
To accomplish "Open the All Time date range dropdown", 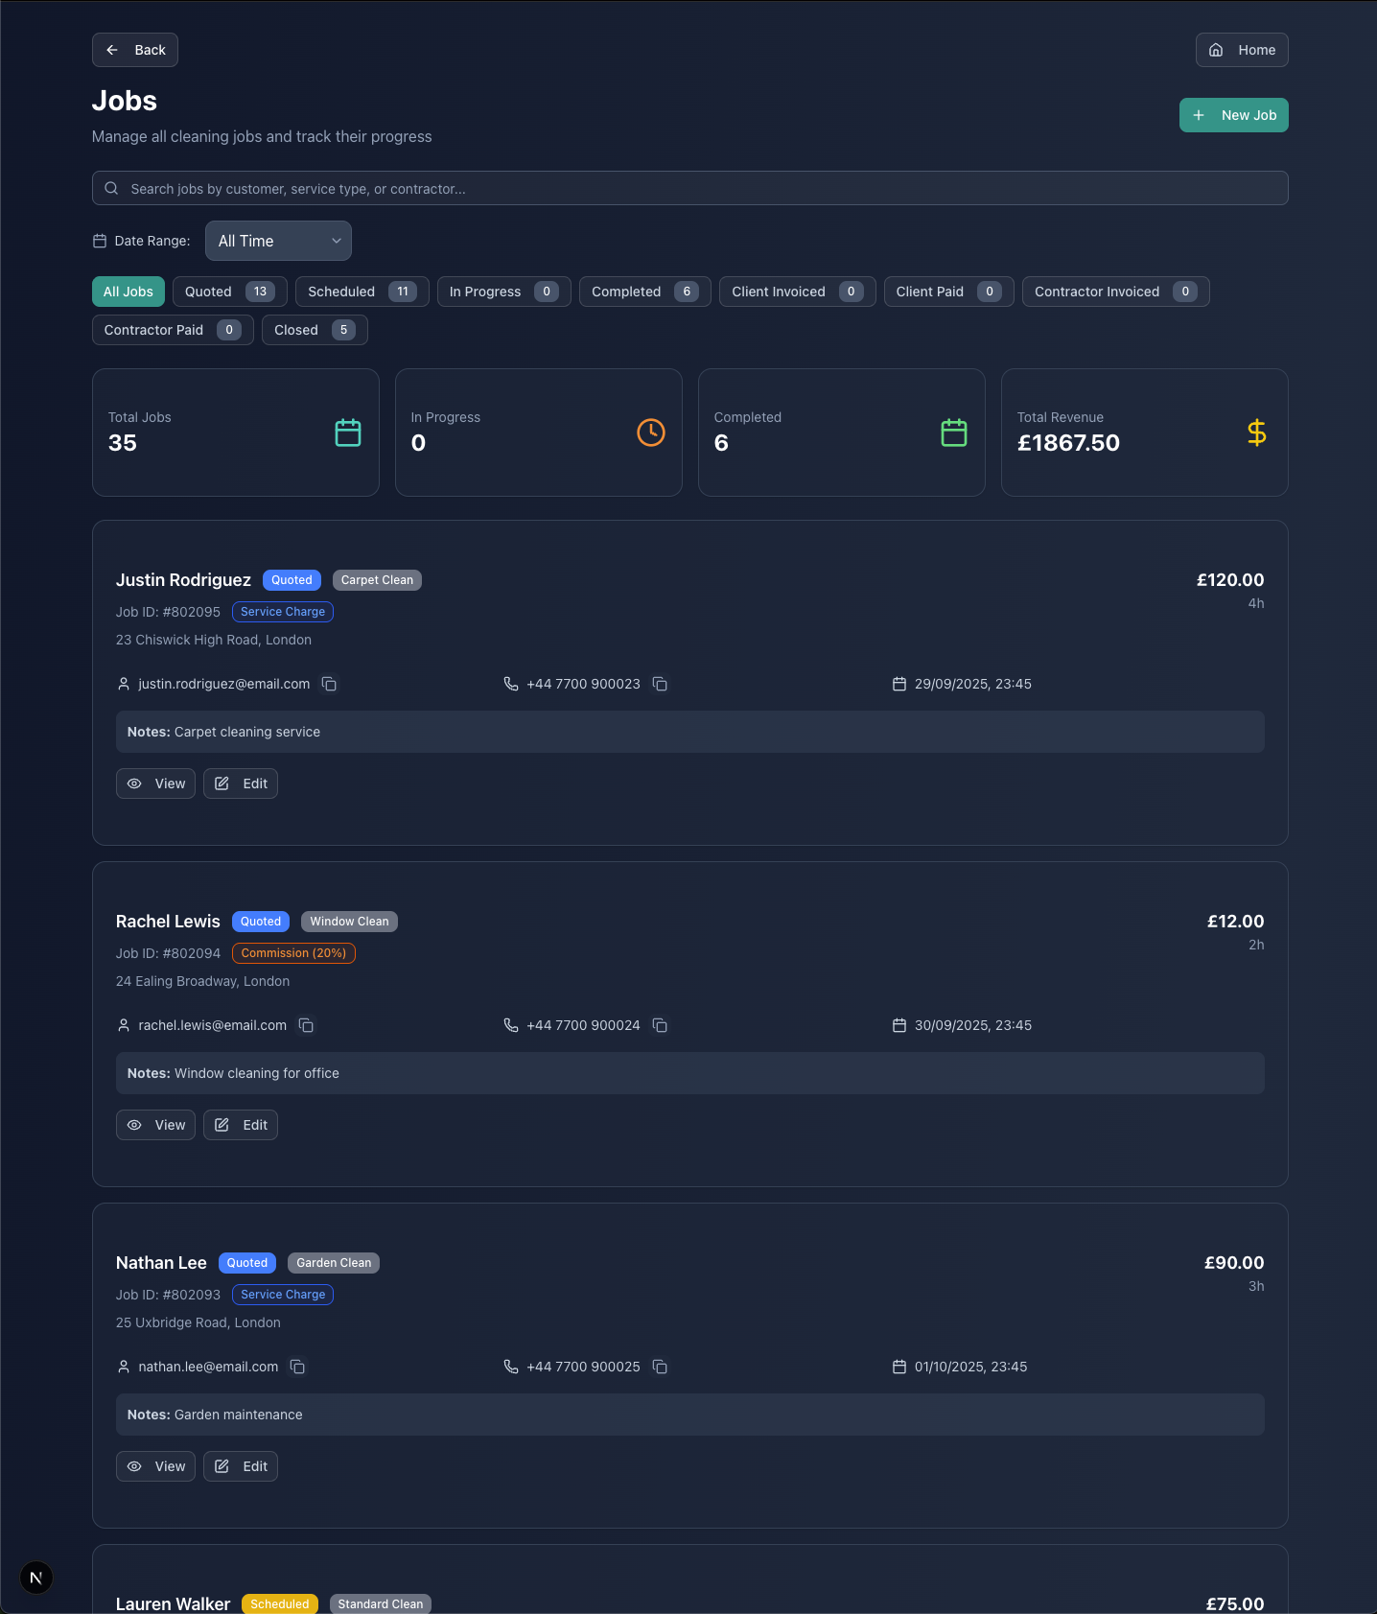I will pos(278,241).
